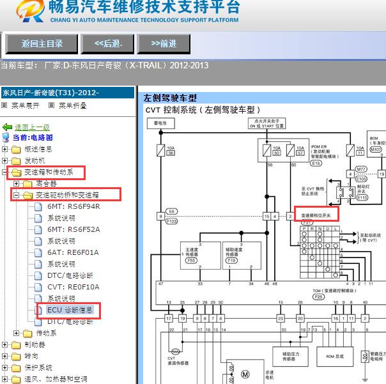Viewport: 386px width, 384px height.
Task: Click the 6MT: RS6F52A document icon
Action: (x=38, y=229)
